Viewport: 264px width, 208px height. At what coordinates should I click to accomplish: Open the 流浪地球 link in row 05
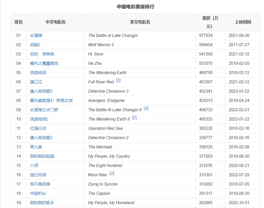[x=38, y=73]
